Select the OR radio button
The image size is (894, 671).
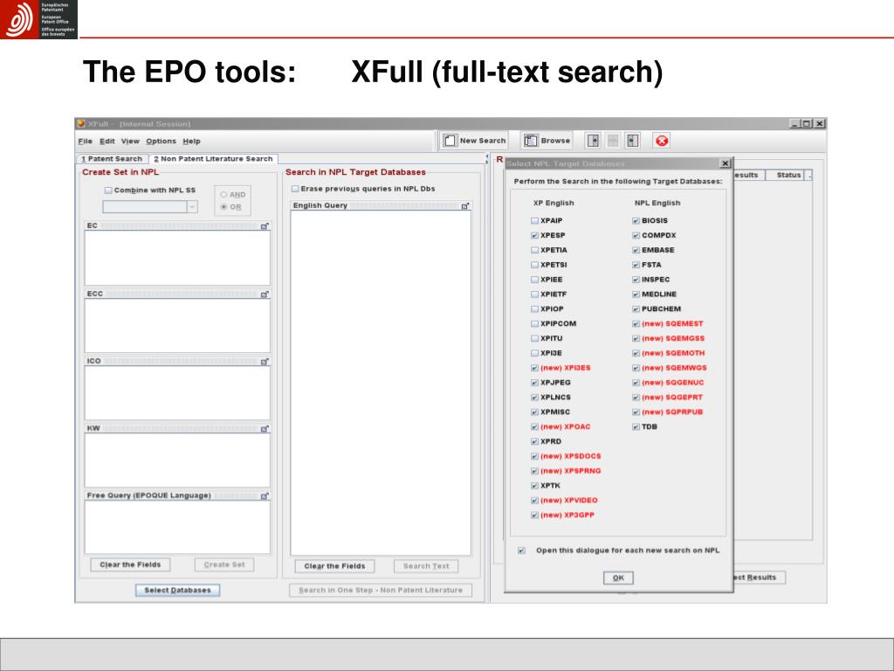tap(223, 207)
